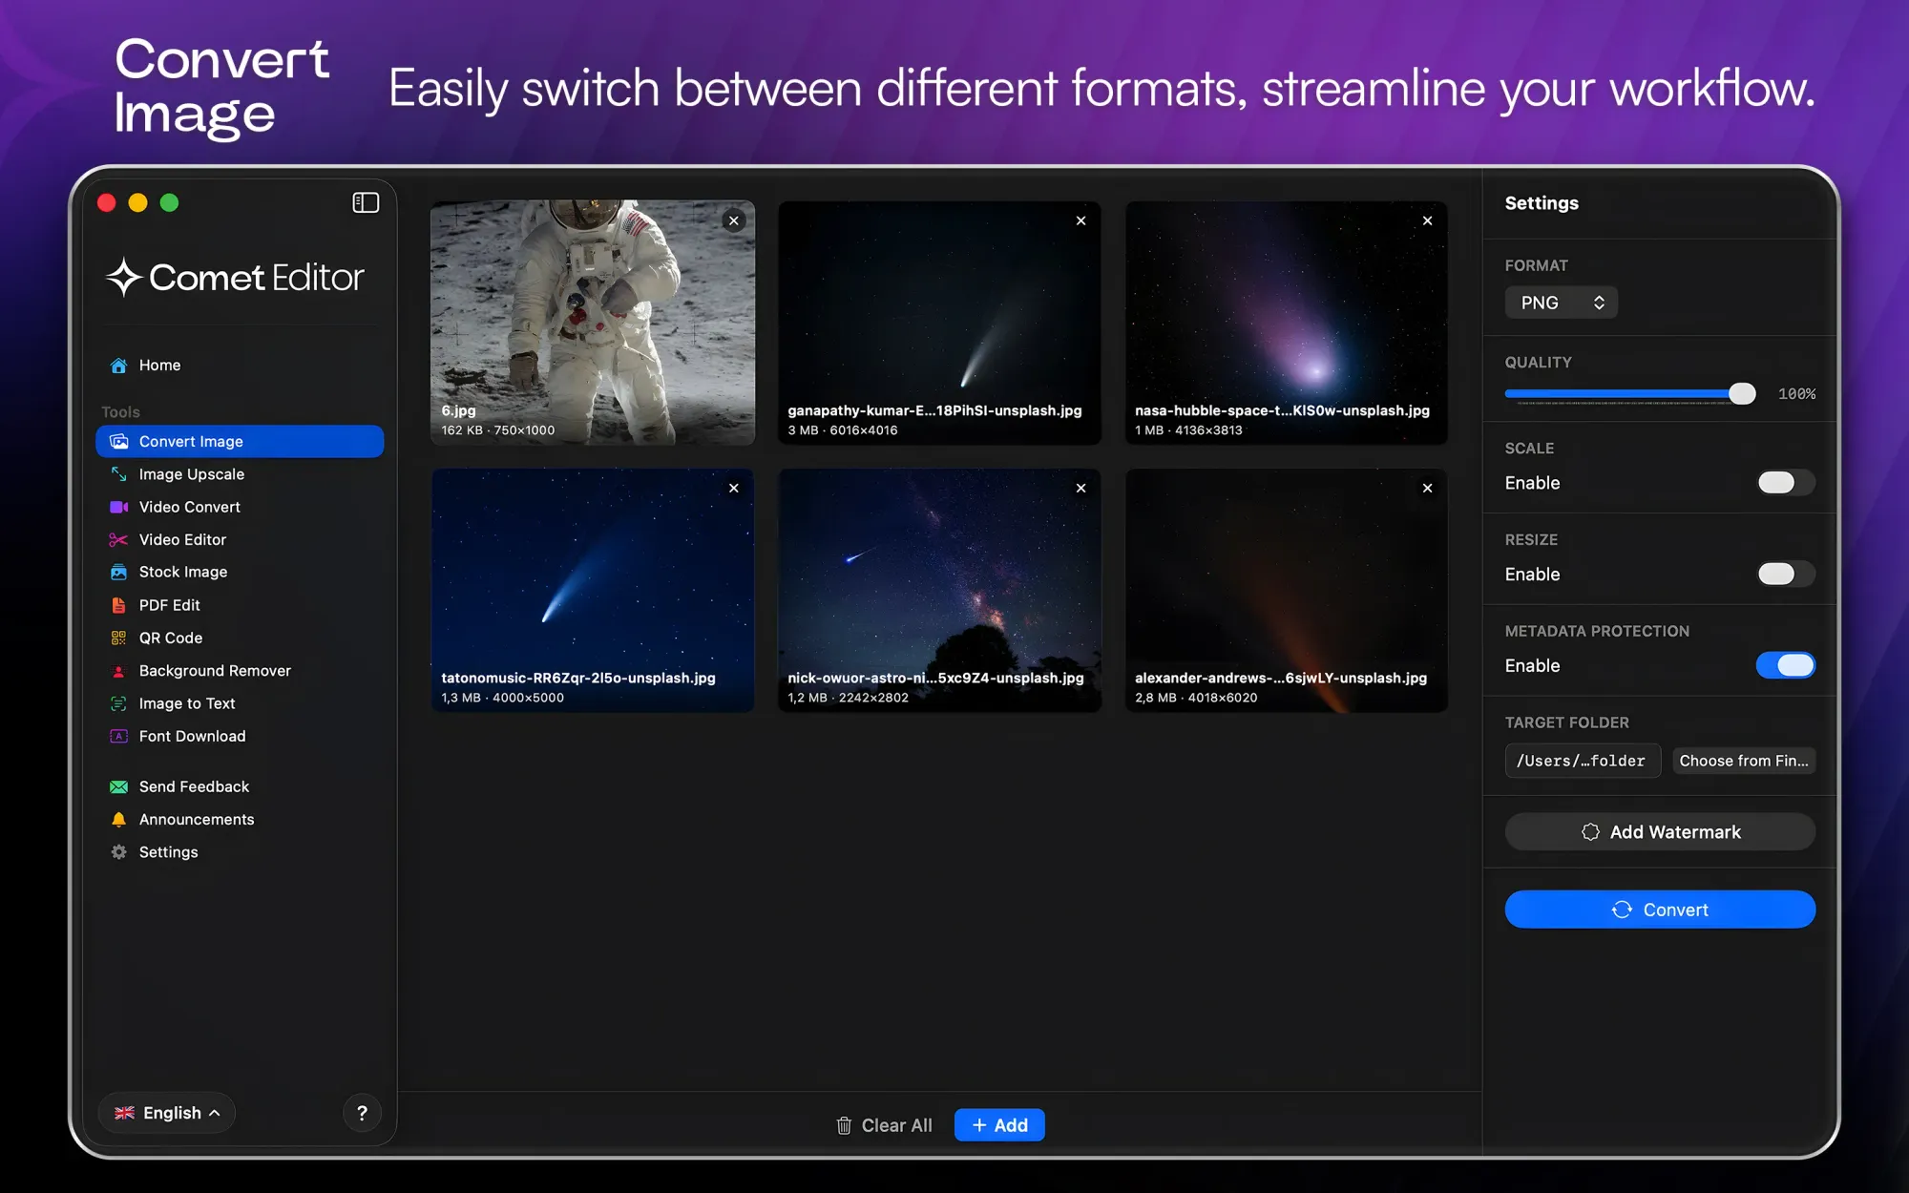This screenshot has height=1193, width=1909.
Task: Click the Background Remover icon
Action: point(118,671)
